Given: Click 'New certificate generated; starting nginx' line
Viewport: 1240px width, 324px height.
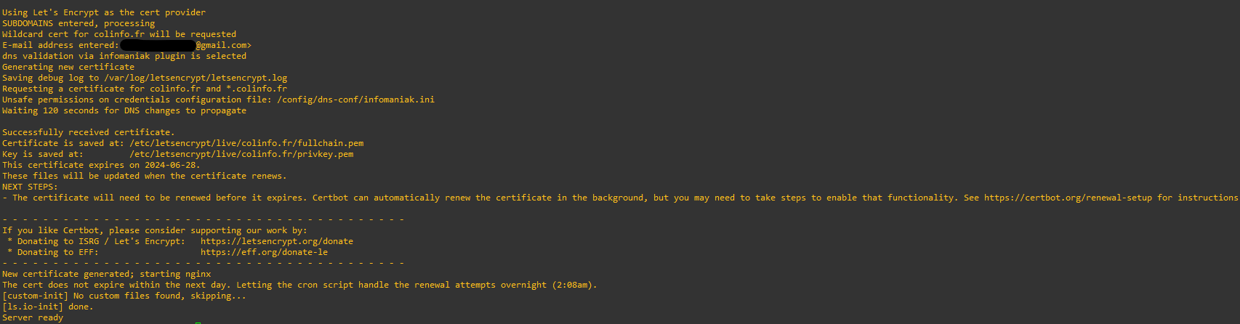Looking at the screenshot, I should (106, 274).
